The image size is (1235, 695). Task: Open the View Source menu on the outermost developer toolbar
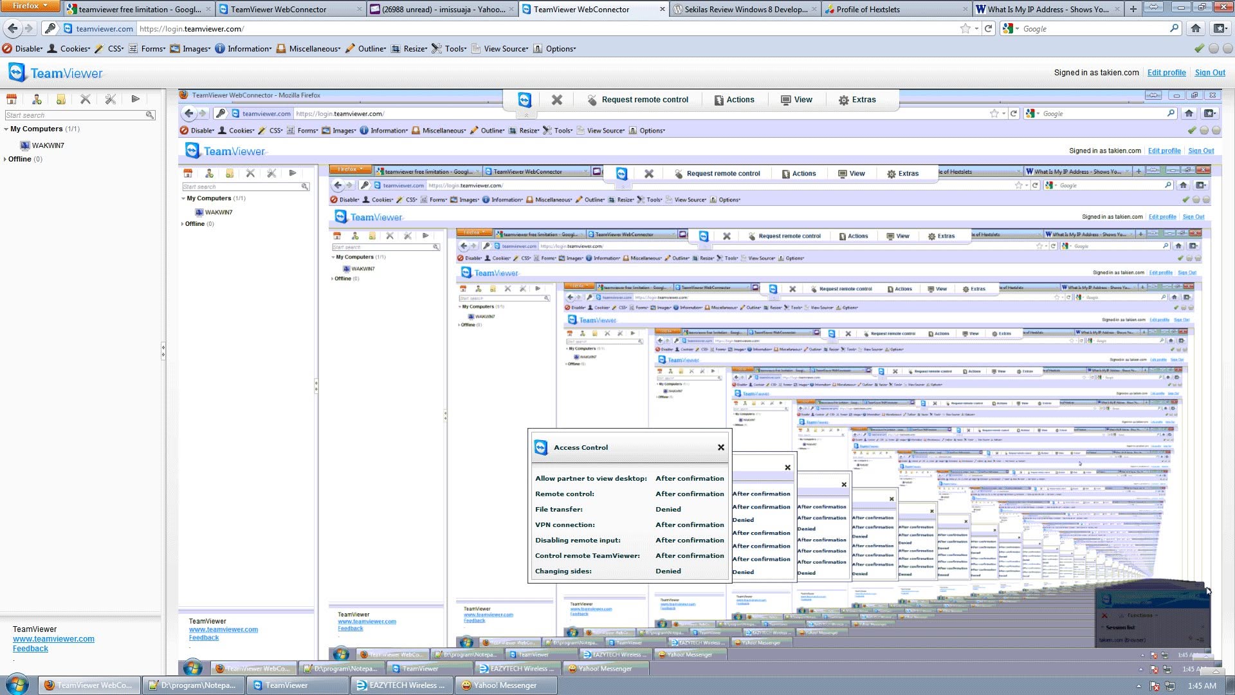pyautogui.click(x=500, y=48)
